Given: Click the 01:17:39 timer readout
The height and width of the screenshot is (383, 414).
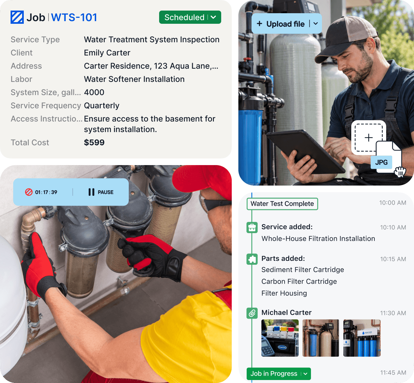Looking at the screenshot, I should click(46, 192).
